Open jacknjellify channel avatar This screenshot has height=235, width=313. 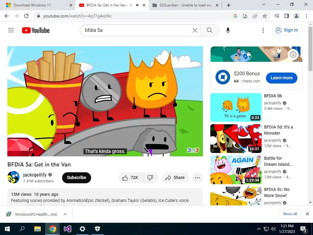point(13,177)
